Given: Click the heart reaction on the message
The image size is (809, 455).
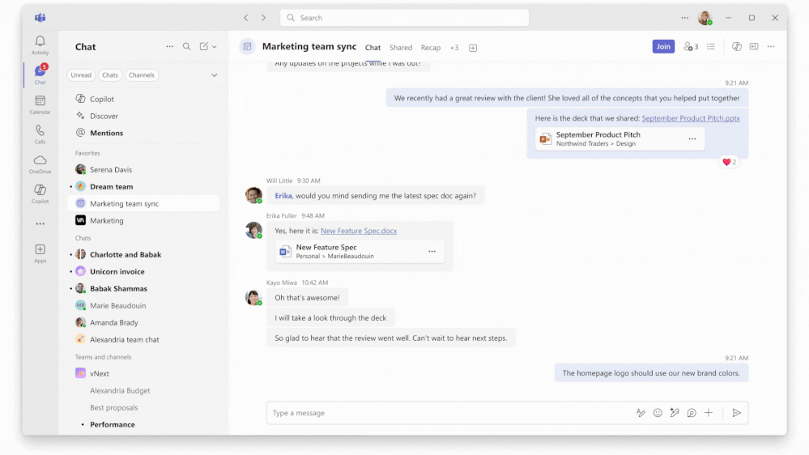Looking at the screenshot, I should (x=727, y=162).
